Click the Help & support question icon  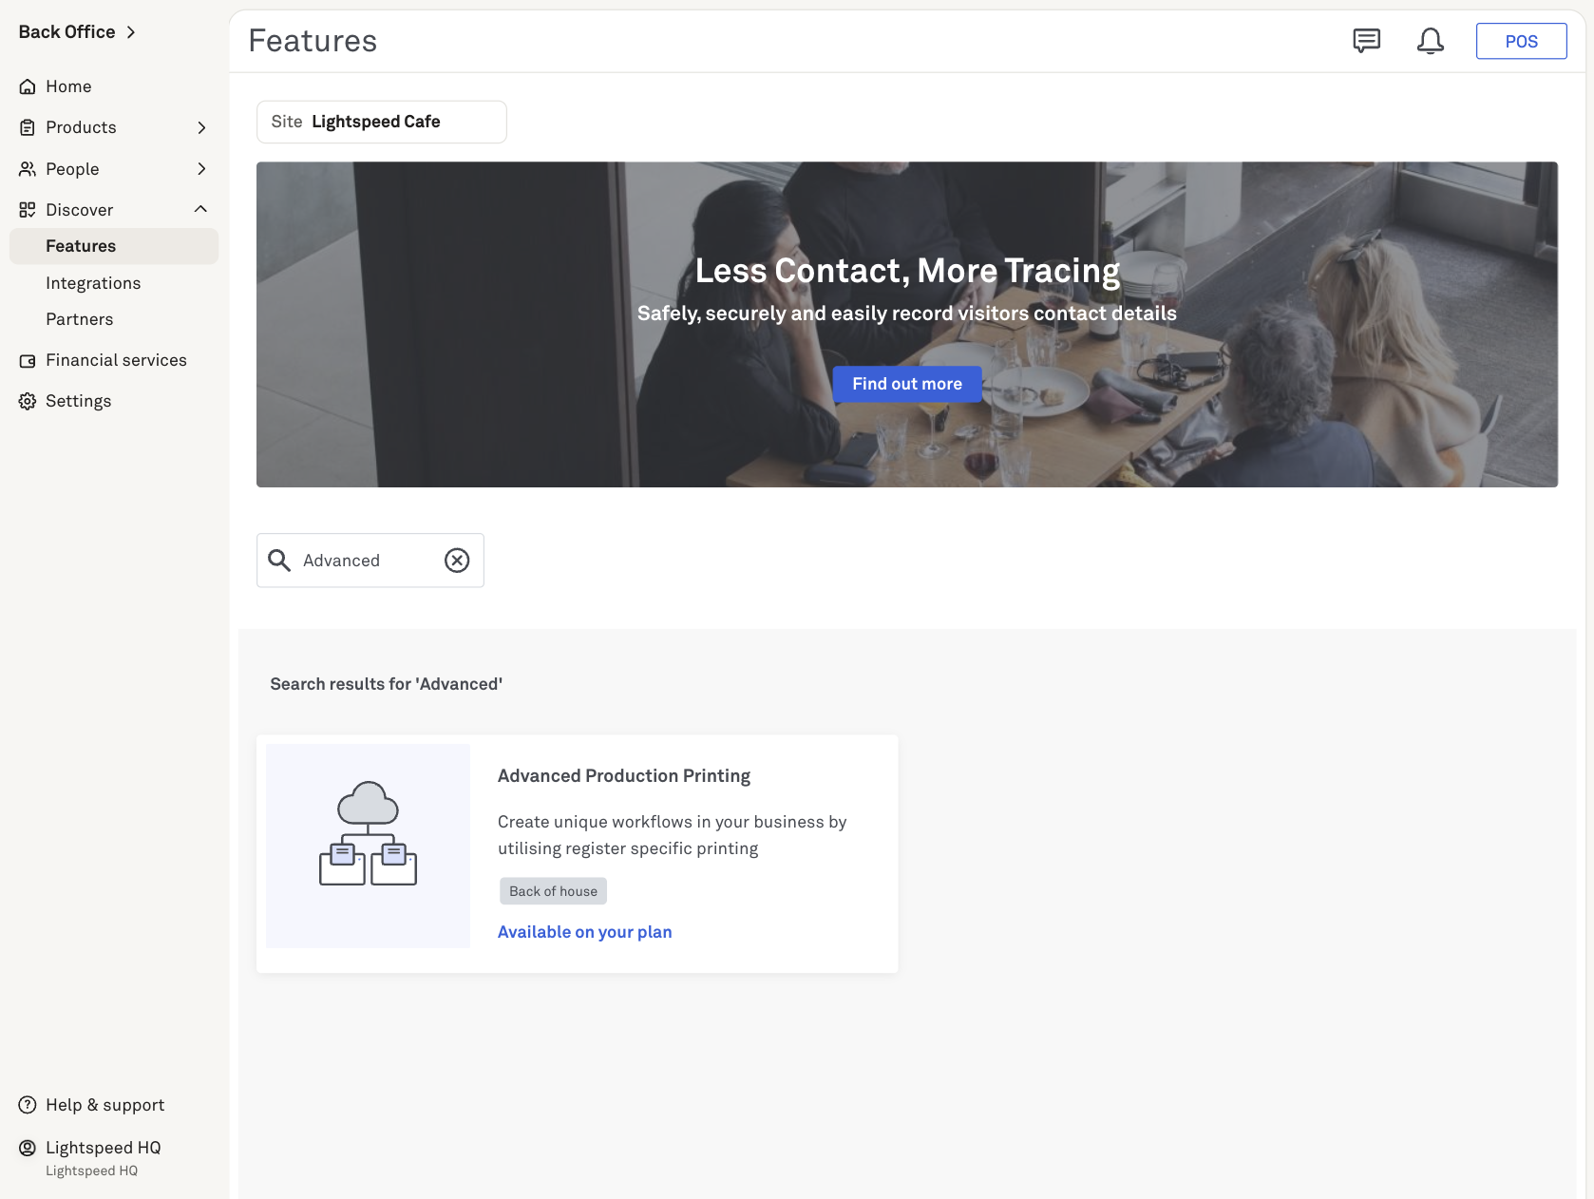[x=28, y=1105]
